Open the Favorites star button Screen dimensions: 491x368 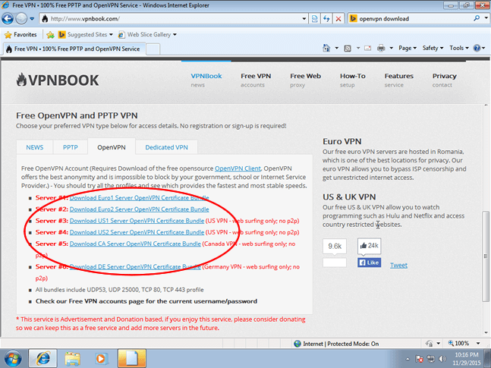click(20, 34)
